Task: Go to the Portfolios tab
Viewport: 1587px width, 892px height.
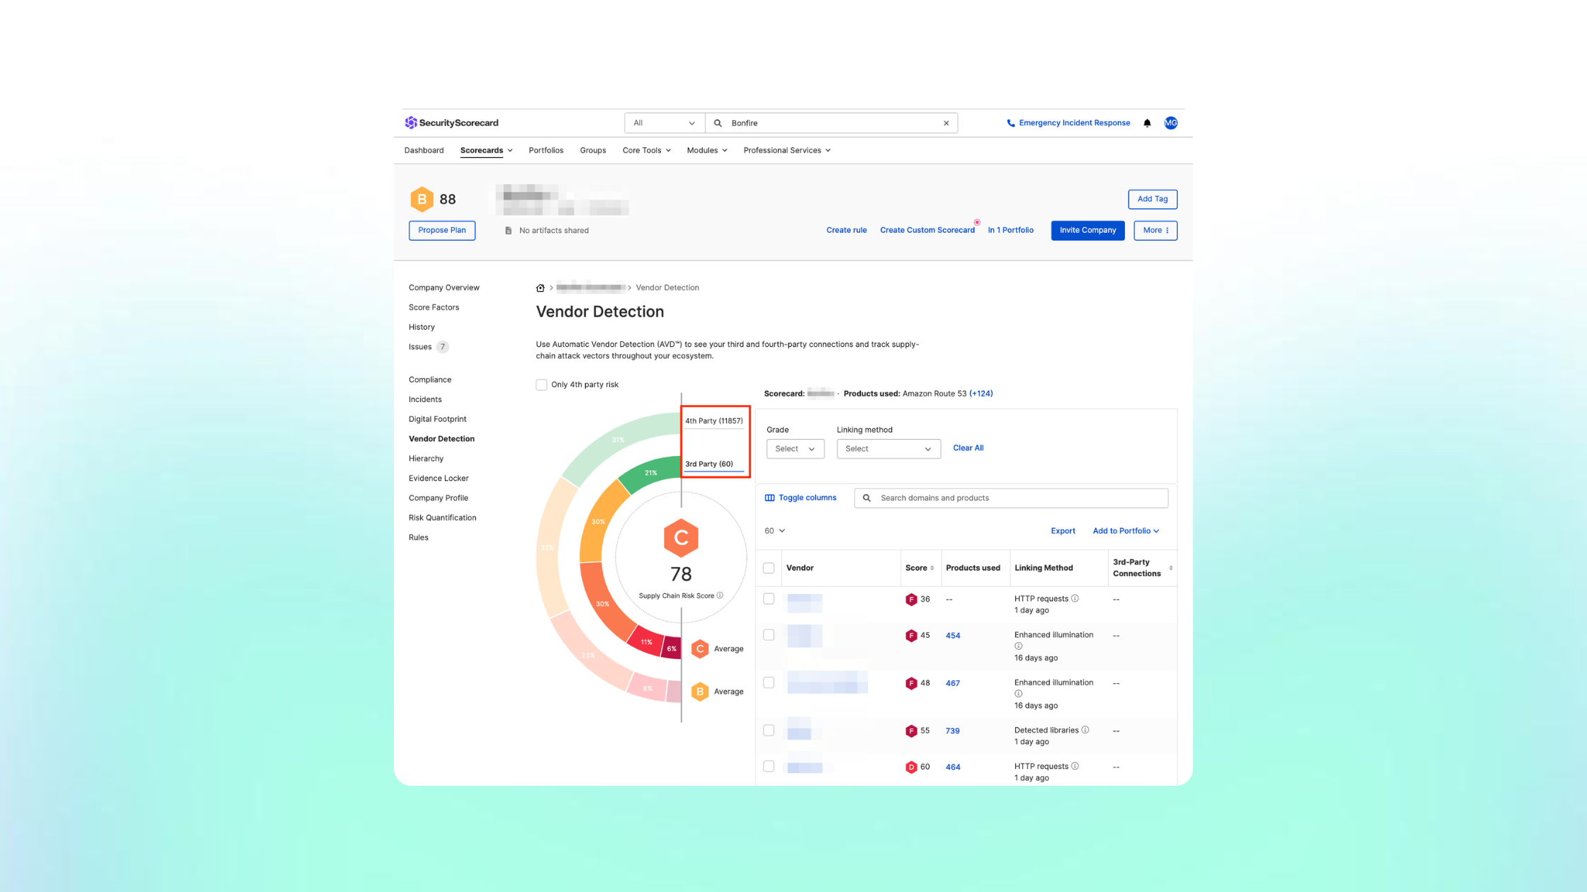Action: click(546, 150)
